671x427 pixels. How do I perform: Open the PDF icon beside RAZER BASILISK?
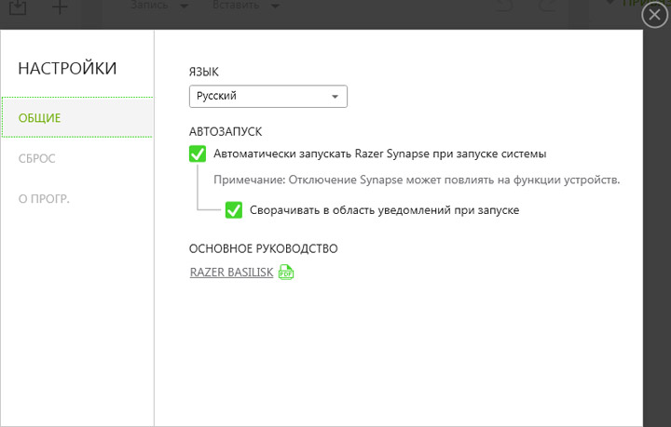tap(286, 273)
